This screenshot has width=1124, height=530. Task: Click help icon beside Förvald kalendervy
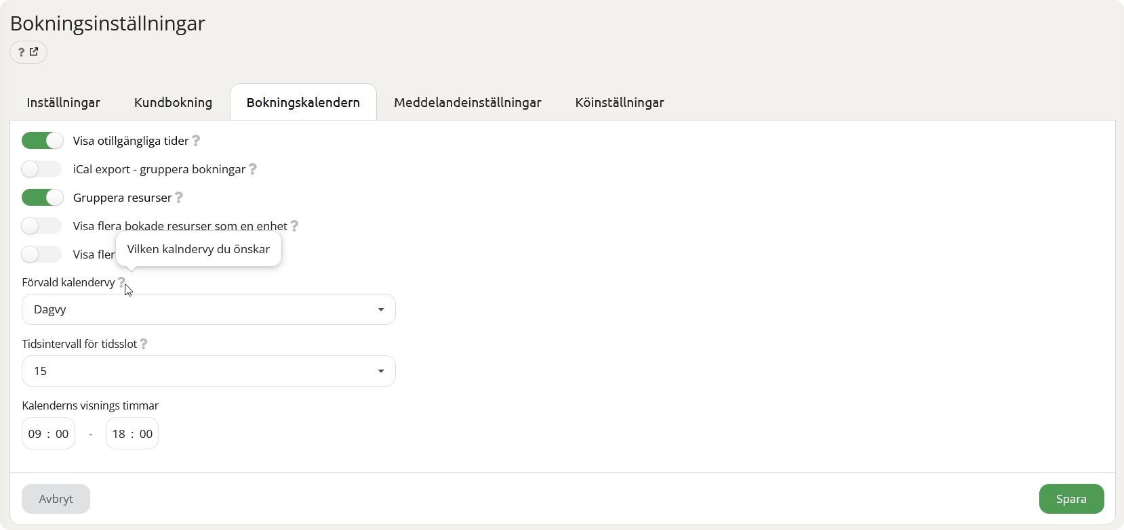(x=122, y=282)
